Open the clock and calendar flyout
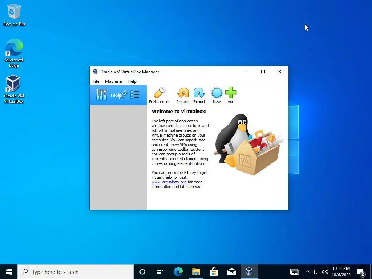The image size is (372, 279). coord(341,272)
